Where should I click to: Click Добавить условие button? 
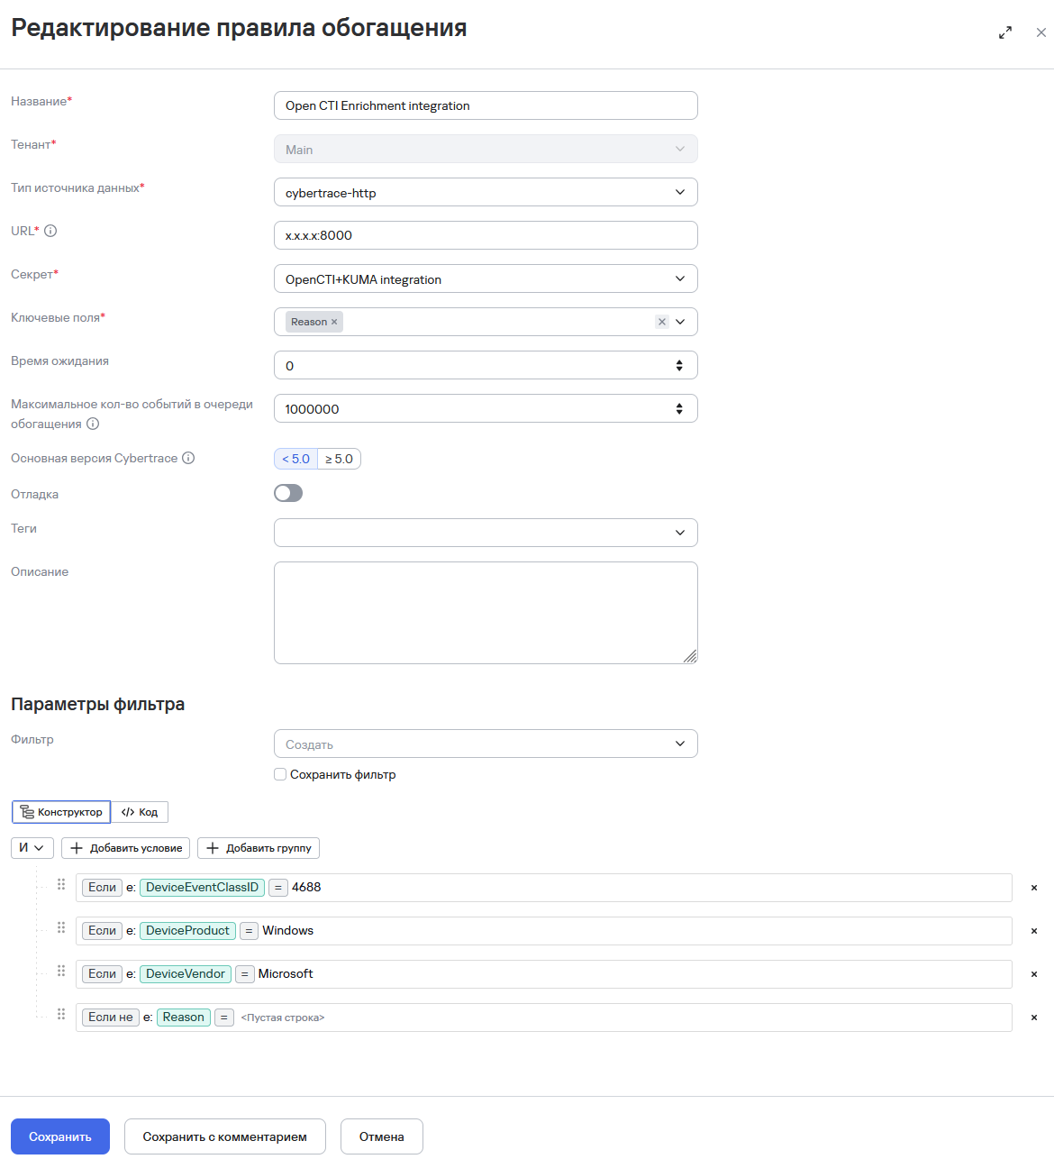(126, 848)
